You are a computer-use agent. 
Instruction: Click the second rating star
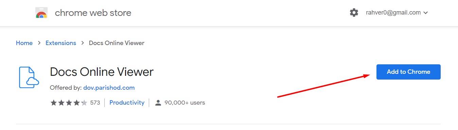(61, 103)
